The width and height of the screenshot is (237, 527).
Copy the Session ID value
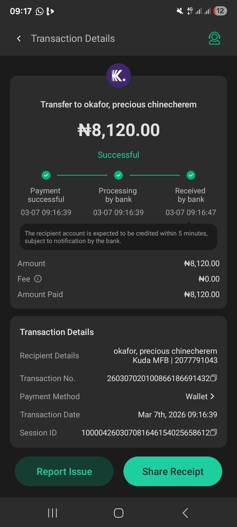click(214, 432)
